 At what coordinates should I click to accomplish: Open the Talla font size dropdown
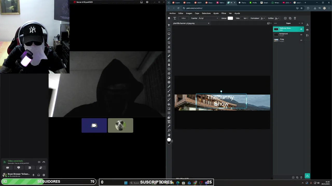coord(244,18)
